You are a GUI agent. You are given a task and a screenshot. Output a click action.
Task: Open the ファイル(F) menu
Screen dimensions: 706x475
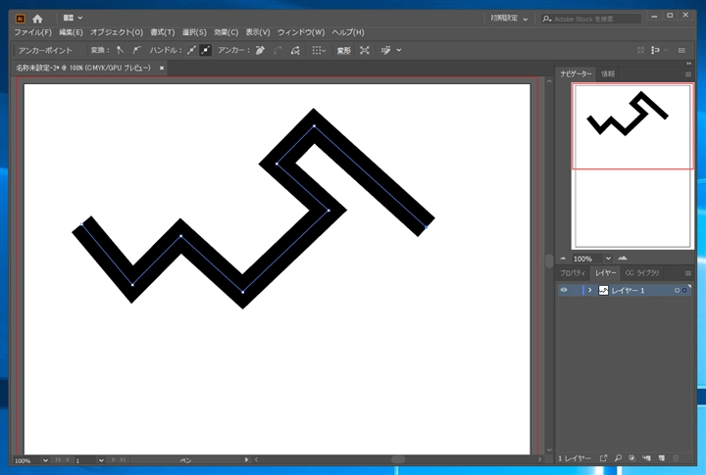coord(33,32)
